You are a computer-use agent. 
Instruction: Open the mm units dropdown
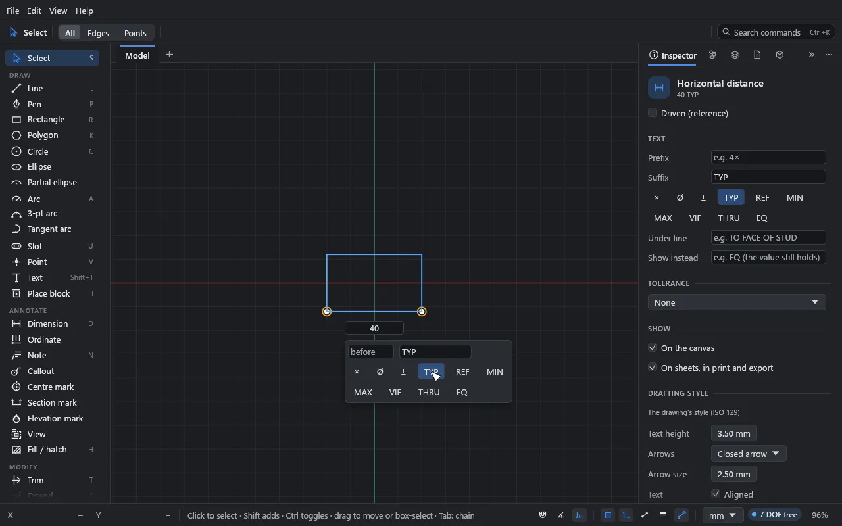point(724,515)
